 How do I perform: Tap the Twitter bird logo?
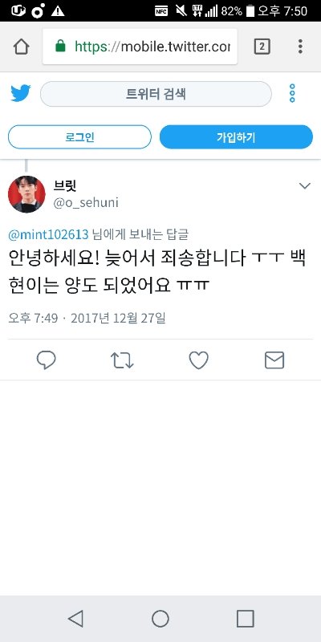pyautogui.click(x=21, y=94)
